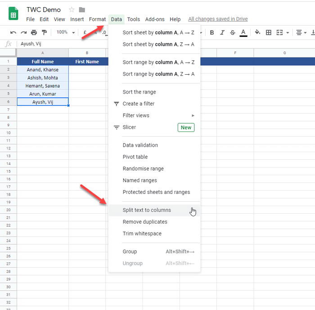
Task: Open the zoom 100% dropdown
Action: click(x=66, y=32)
